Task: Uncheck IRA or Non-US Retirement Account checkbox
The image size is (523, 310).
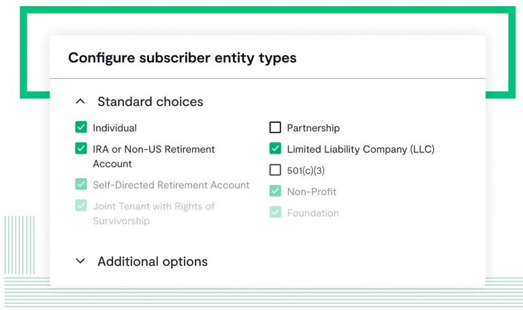Action: (x=81, y=149)
